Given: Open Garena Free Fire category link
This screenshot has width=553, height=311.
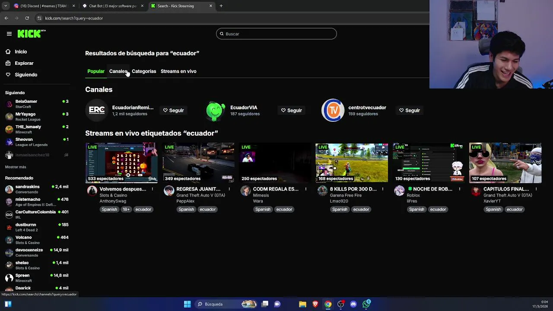Looking at the screenshot, I should pyautogui.click(x=346, y=196).
